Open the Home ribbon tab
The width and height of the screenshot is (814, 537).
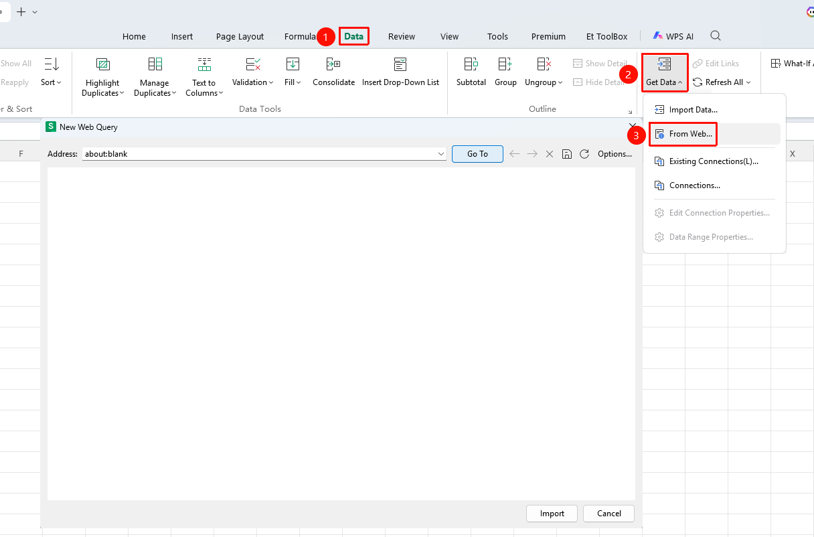pyautogui.click(x=134, y=37)
